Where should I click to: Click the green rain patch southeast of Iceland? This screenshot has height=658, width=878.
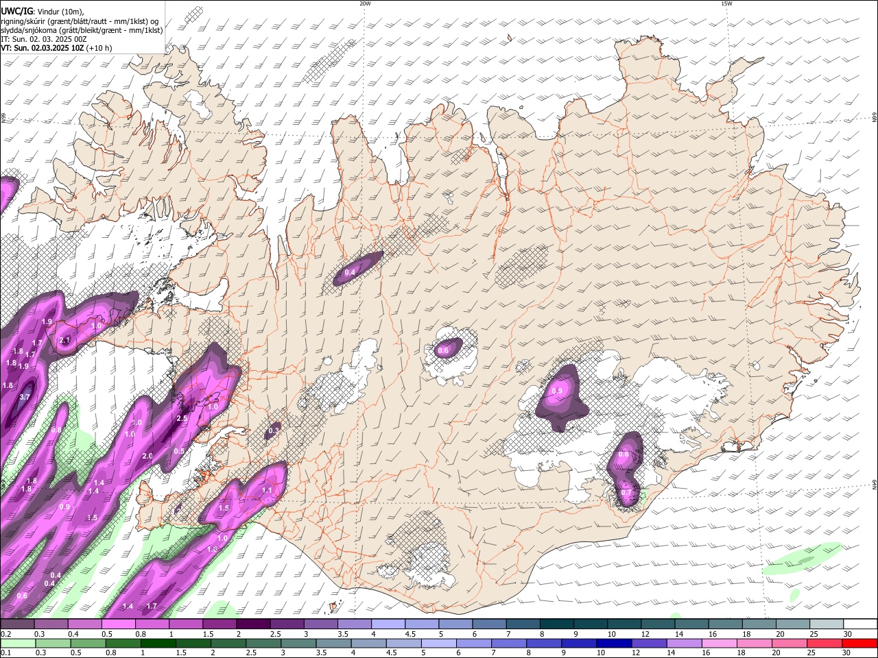(803, 559)
